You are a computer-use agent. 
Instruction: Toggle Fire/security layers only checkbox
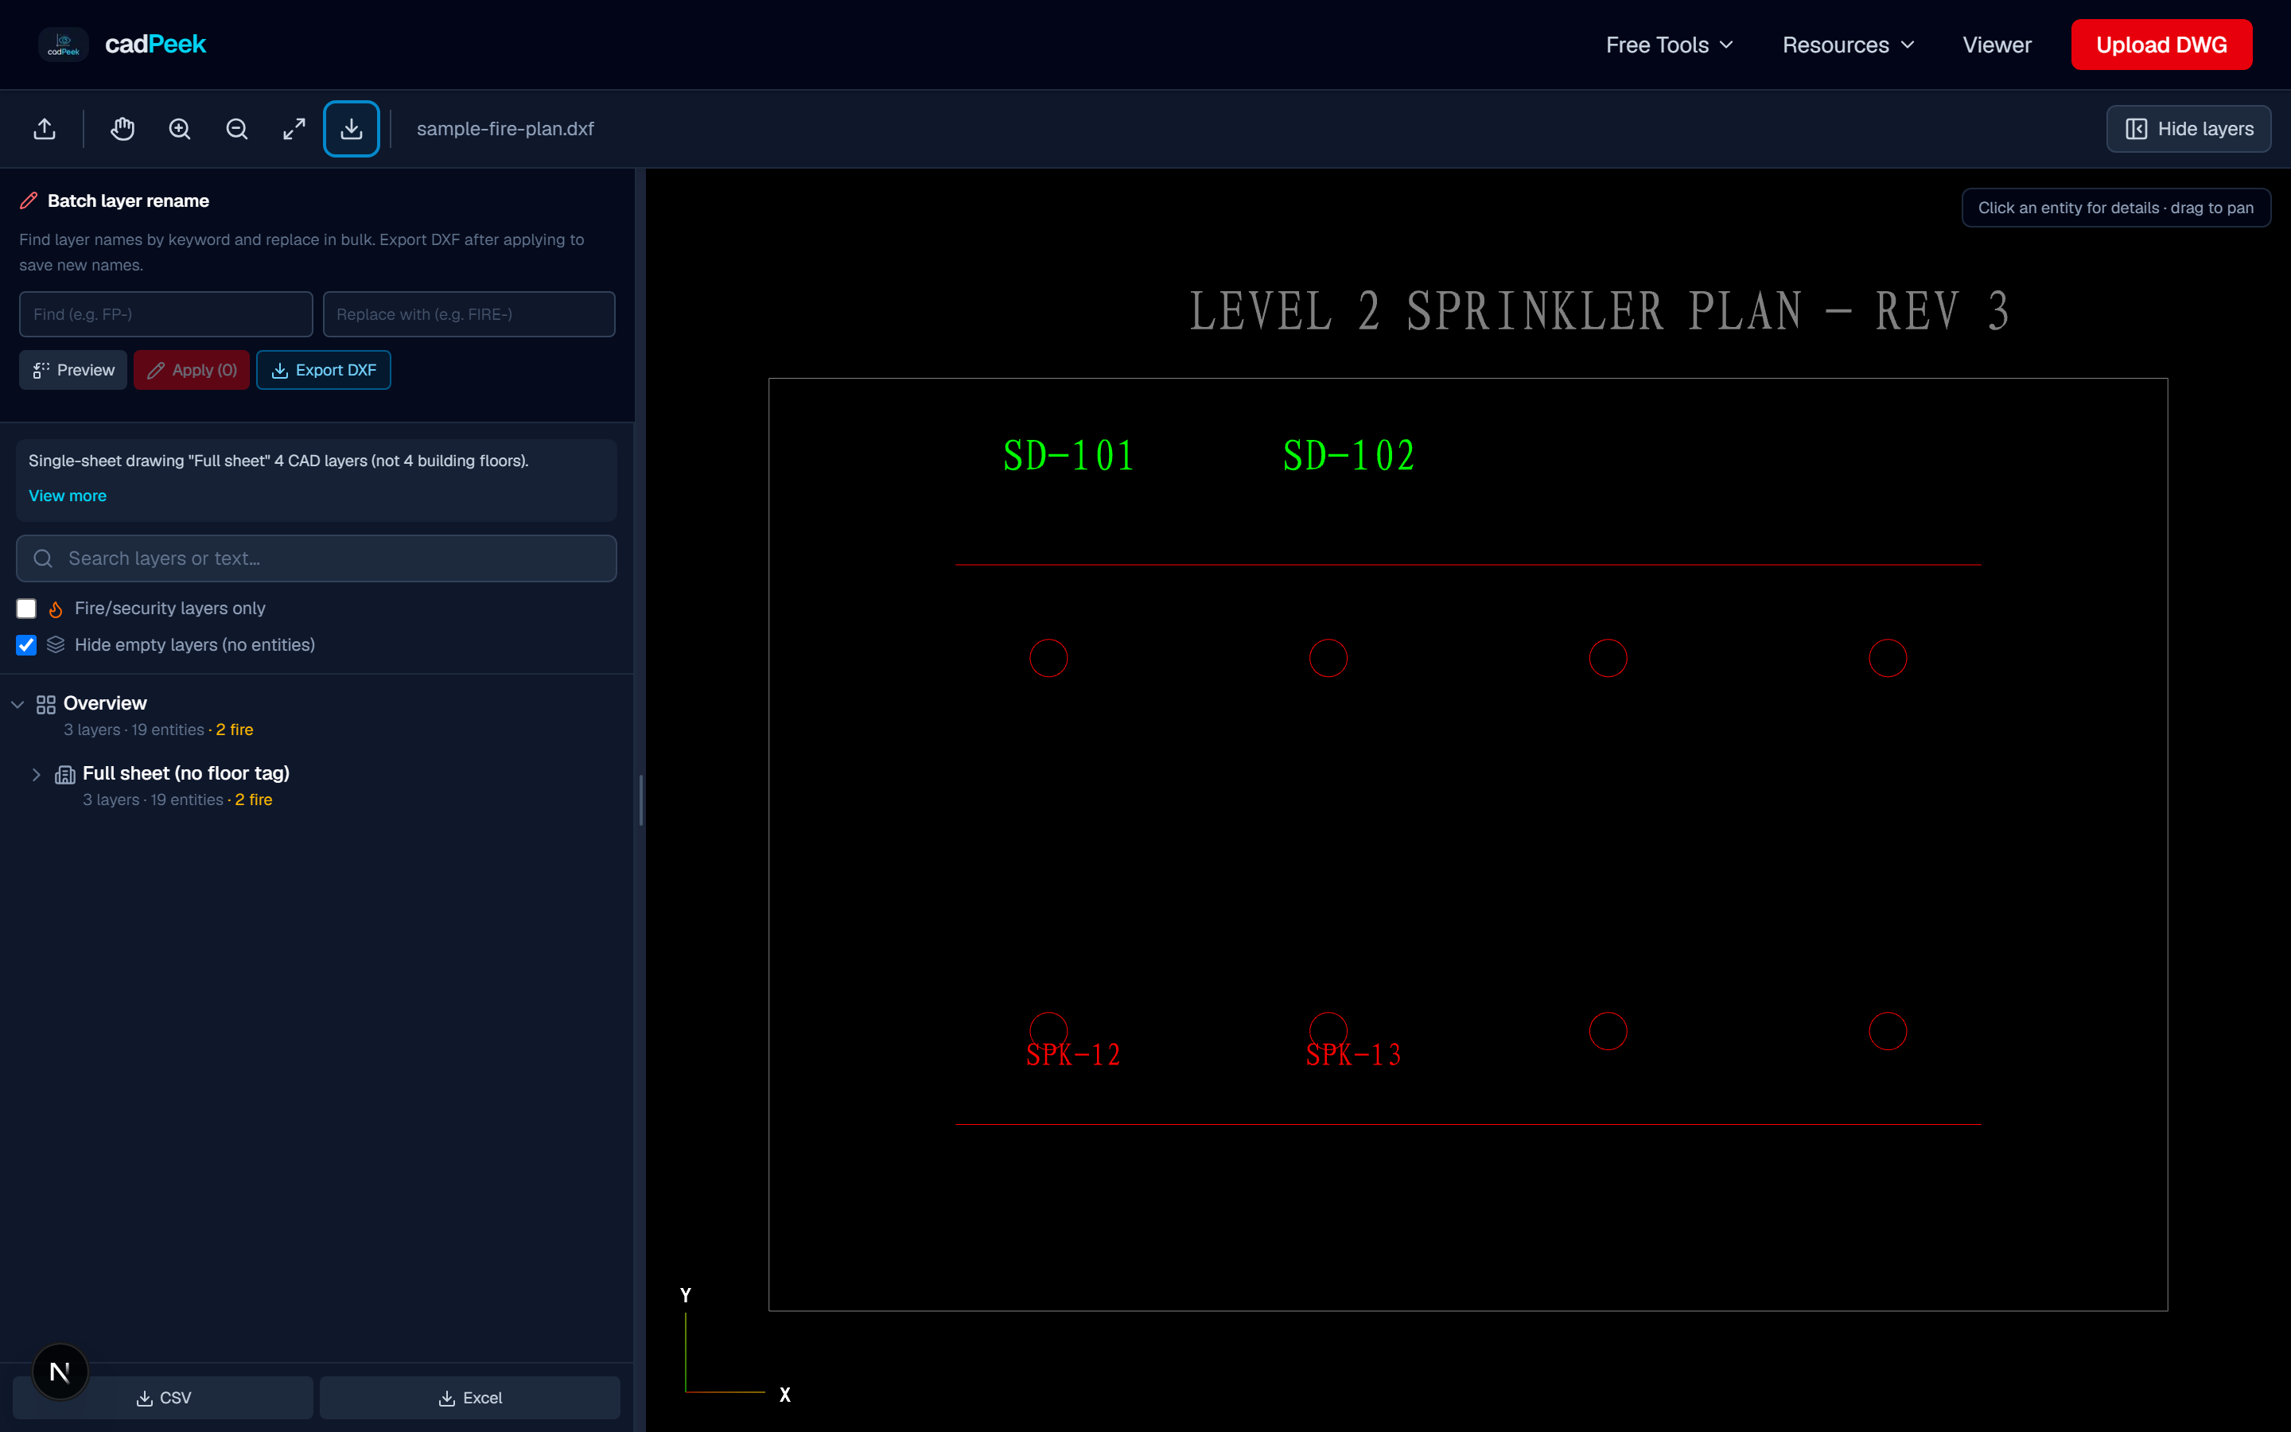[26, 609]
